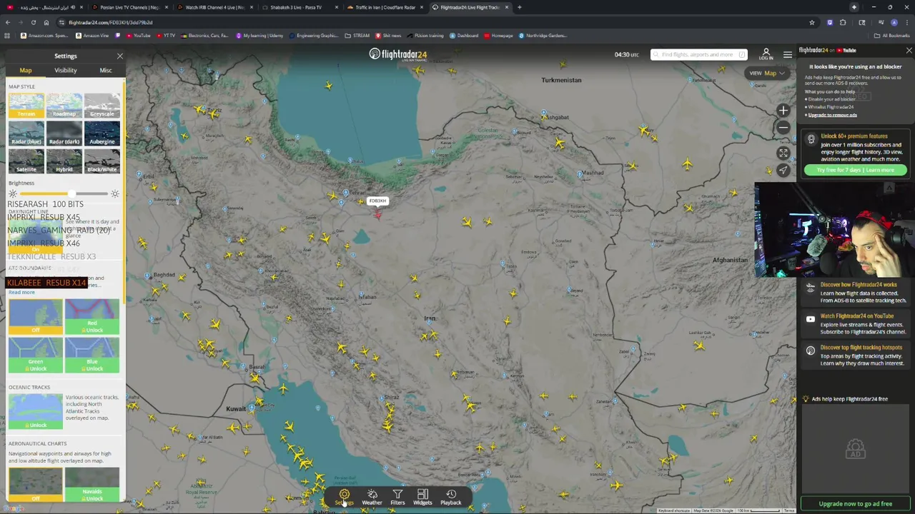Open the Filters tool

pyautogui.click(x=397, y=497)
